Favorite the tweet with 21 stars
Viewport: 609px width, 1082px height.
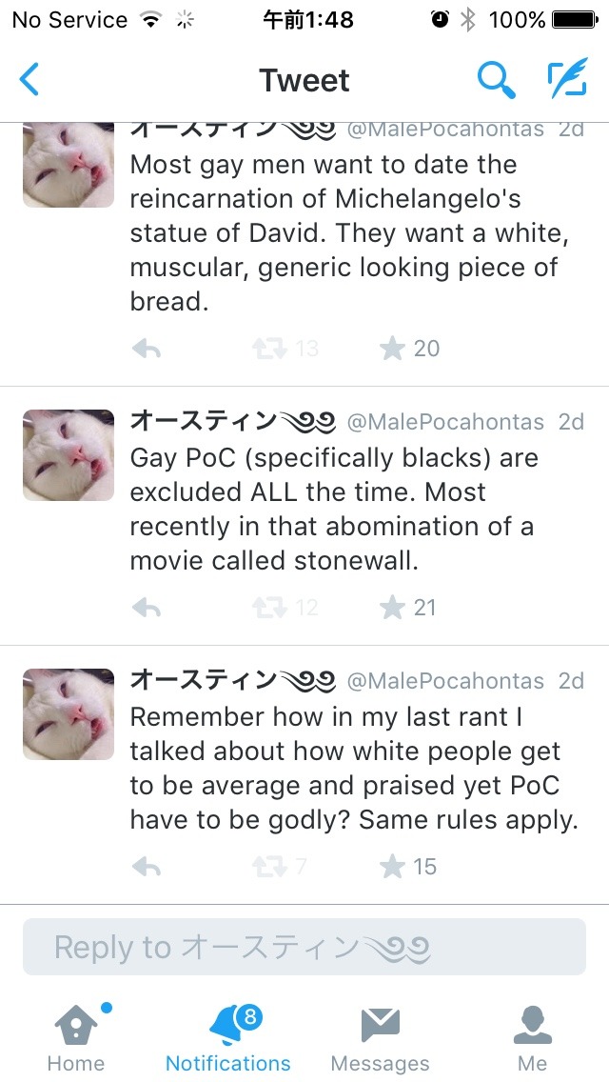pyautogui.click(x=392, y=608)
